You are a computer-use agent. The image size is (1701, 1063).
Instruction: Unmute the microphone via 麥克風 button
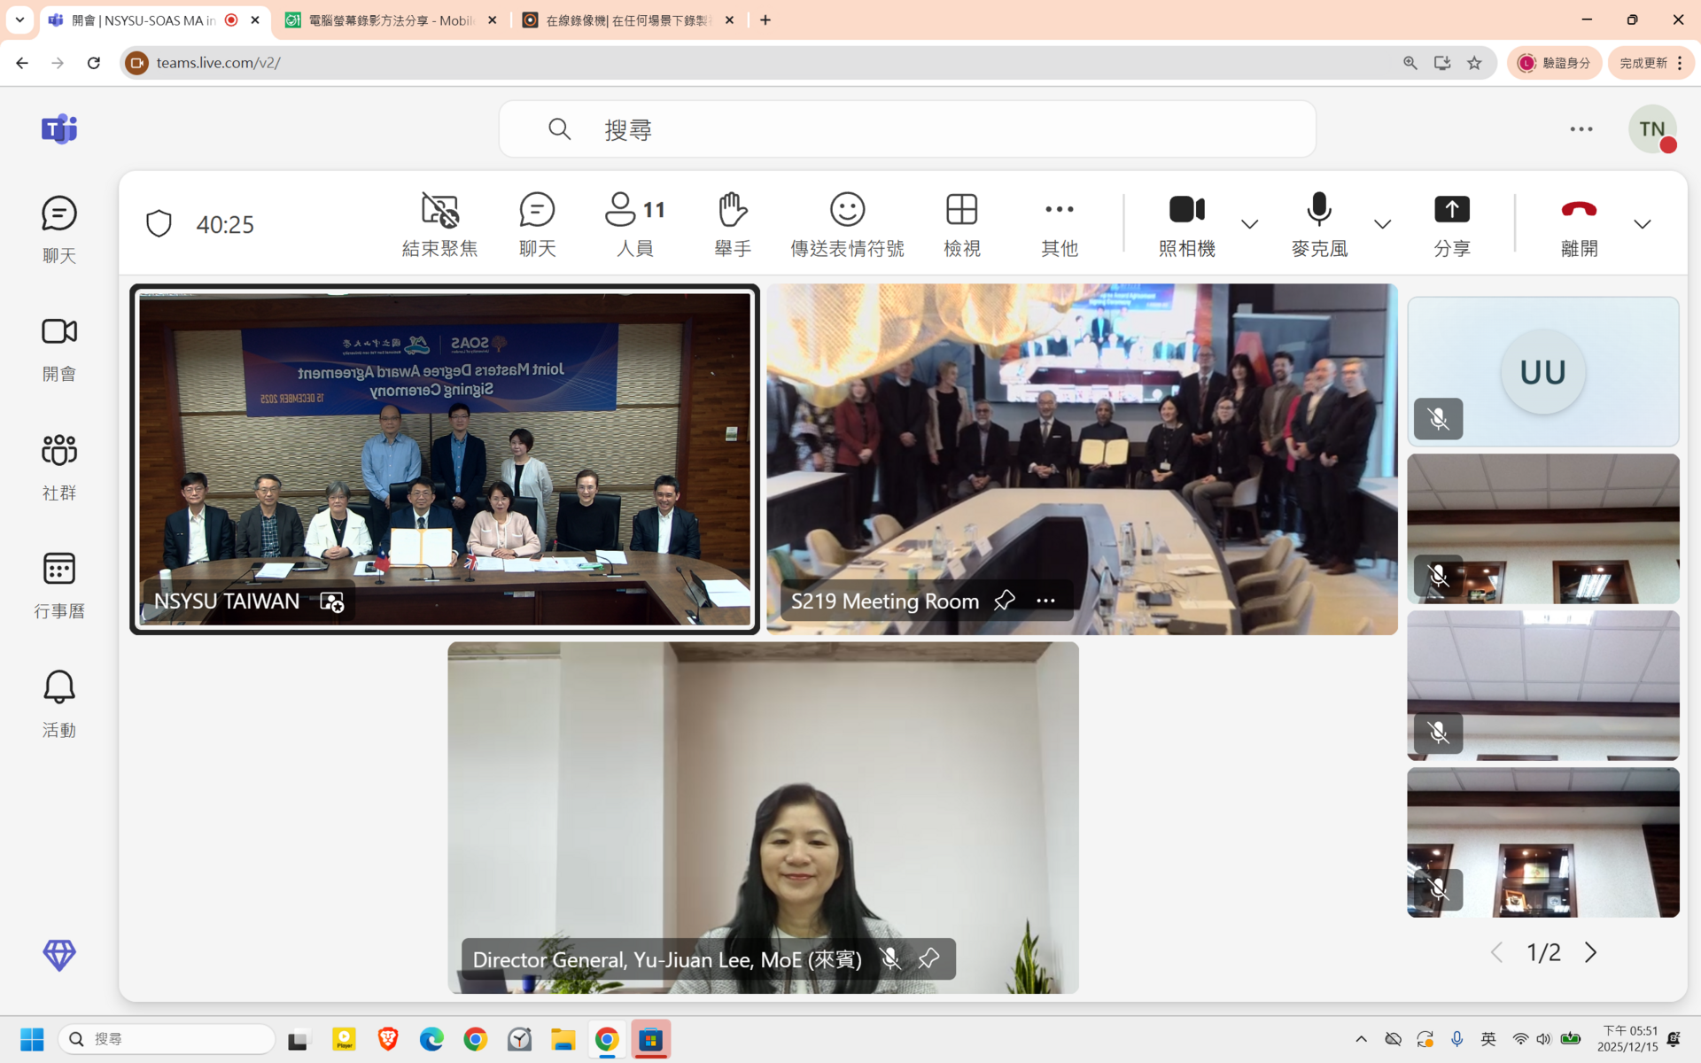tap(1318, 223)
